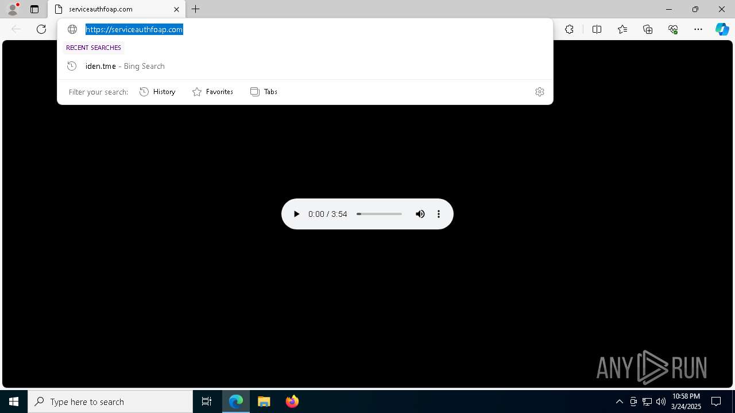735x413 pixels.
Task: Open a new tab with the plus button
Action: tap(196, 9)
